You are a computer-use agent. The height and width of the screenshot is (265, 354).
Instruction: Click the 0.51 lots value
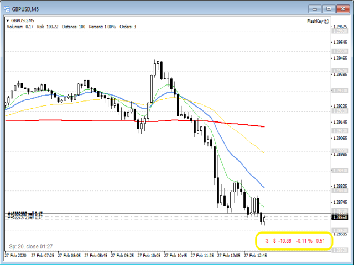point(320,241)
